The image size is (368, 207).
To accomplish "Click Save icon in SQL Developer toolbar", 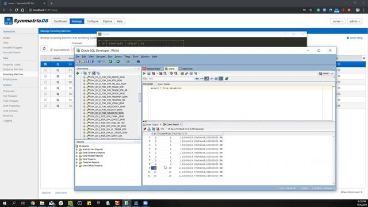I will click(87, 62).
